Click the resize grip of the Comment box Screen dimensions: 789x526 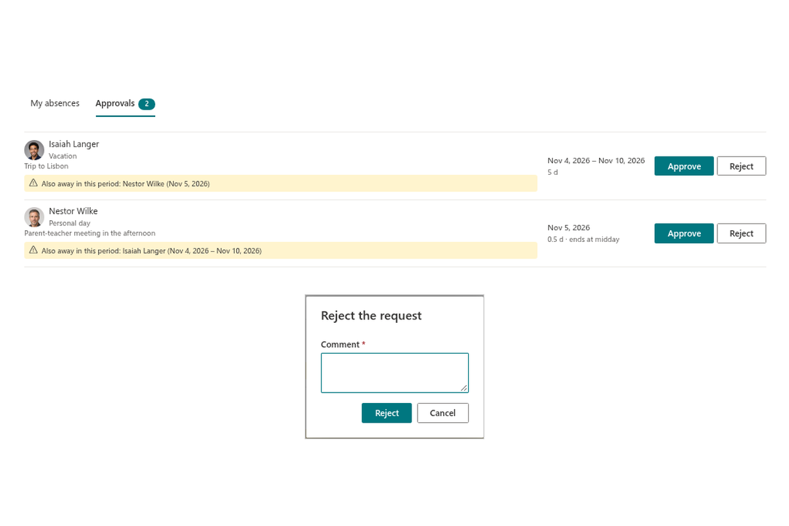tap(464, 389)
